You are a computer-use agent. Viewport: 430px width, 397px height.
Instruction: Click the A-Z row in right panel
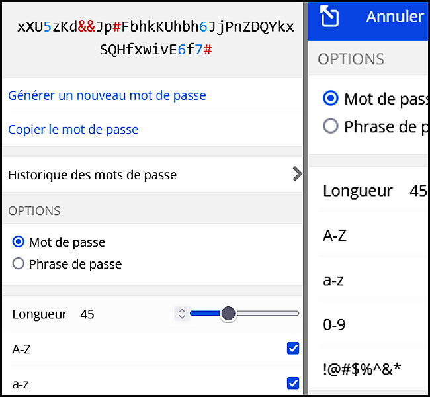pyautogui.click(x=368, y=235)
